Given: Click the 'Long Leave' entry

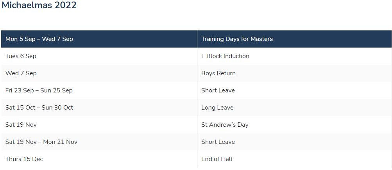Looking at the screenshot, I should (217, 108).
